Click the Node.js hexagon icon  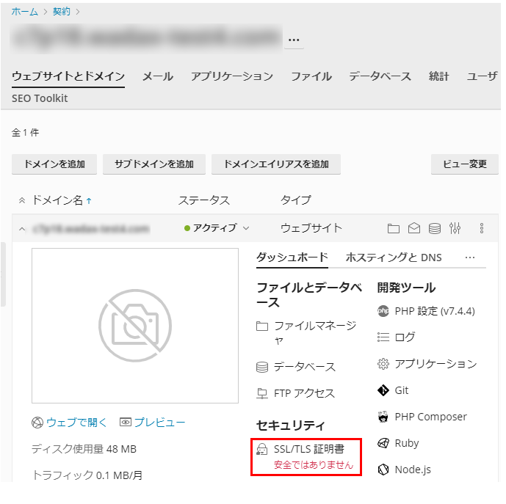coord(383,470)
